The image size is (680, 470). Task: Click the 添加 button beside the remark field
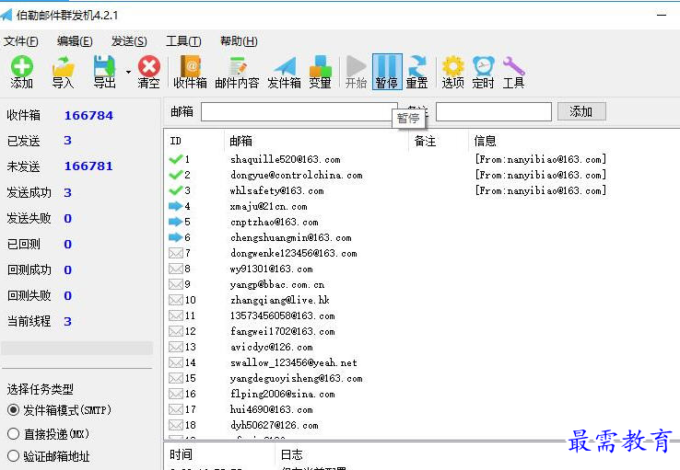(x=581, y=111)
